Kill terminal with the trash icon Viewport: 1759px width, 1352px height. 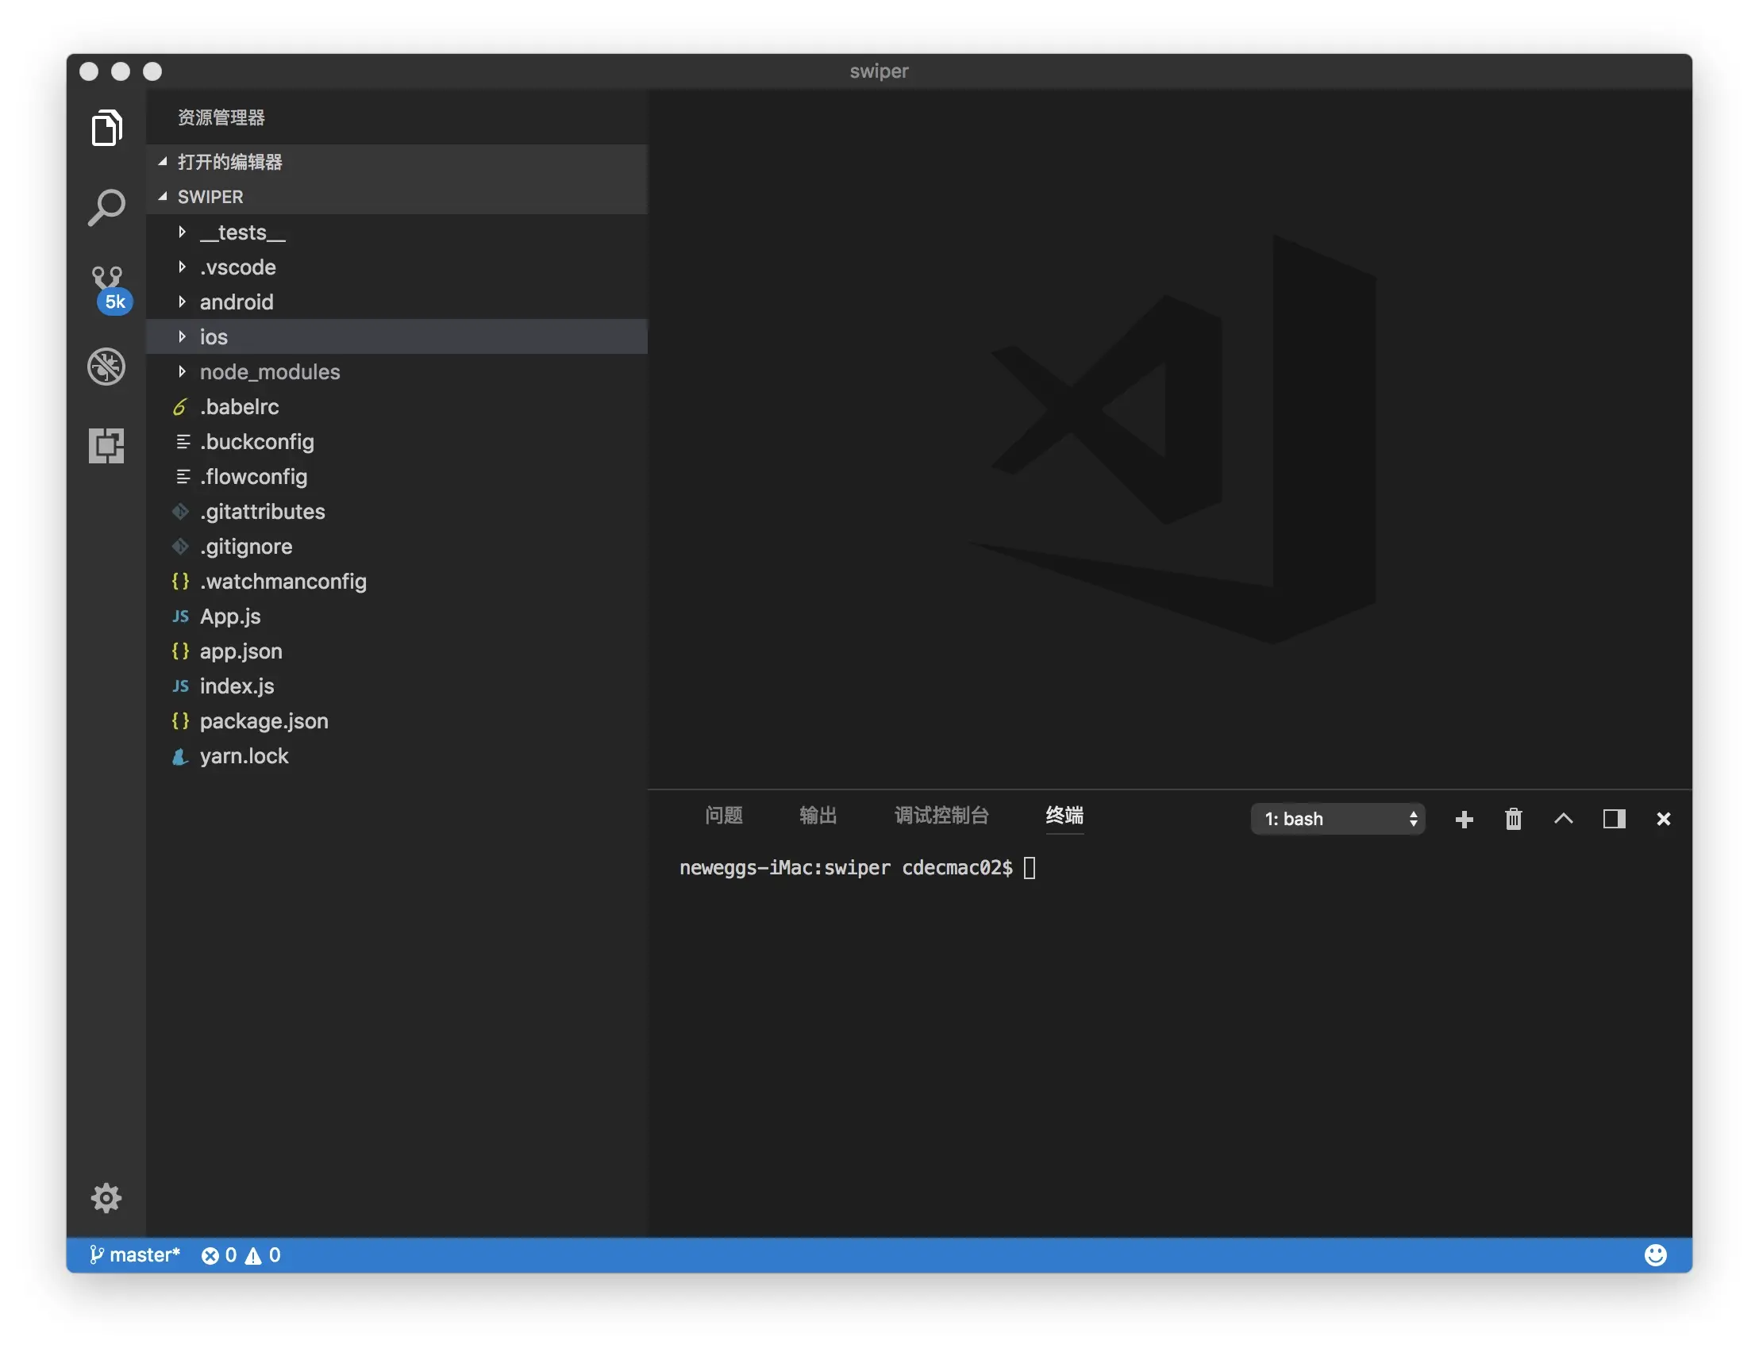click(x=1513, y=820)
